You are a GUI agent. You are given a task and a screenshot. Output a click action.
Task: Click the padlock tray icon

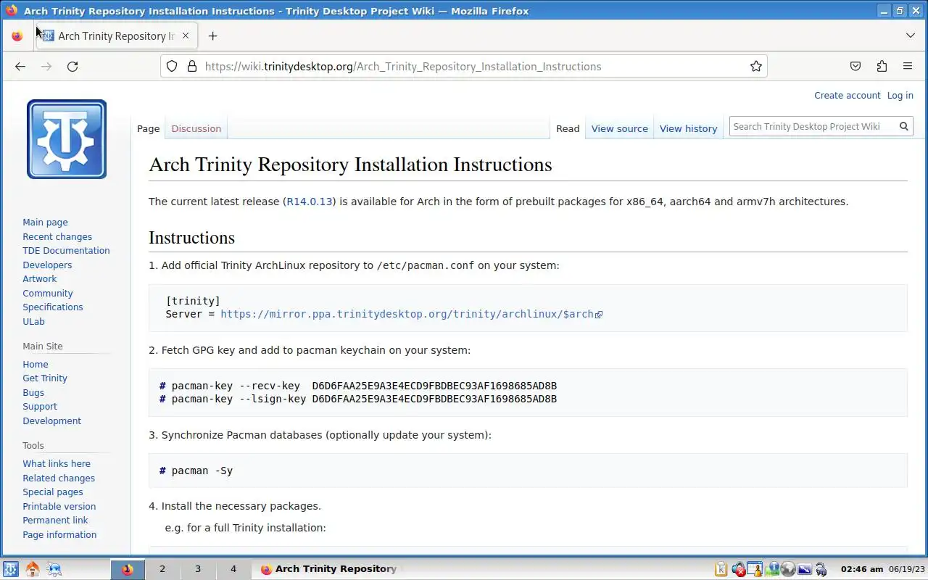[x=821, y=569]
